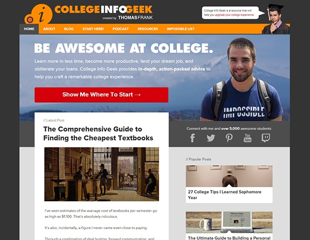Open the Pinterest icon
The image size is (310, 240).
[x=229, y=138]
